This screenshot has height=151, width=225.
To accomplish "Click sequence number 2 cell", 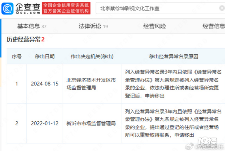I will click(x=17, y=123).
